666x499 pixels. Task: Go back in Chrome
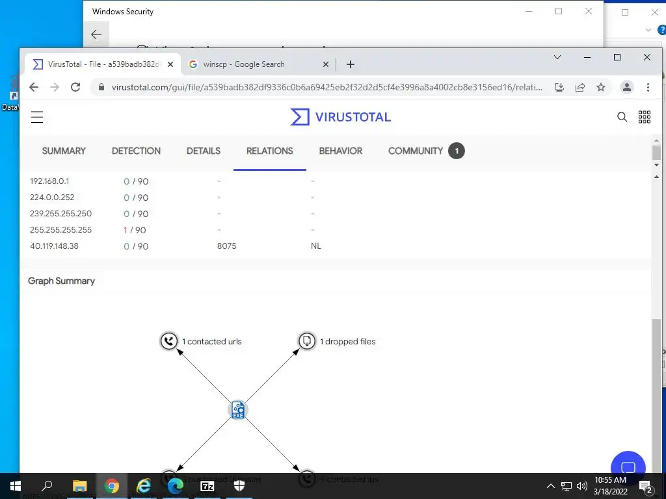pyautogui.click(x=34, y=87)
